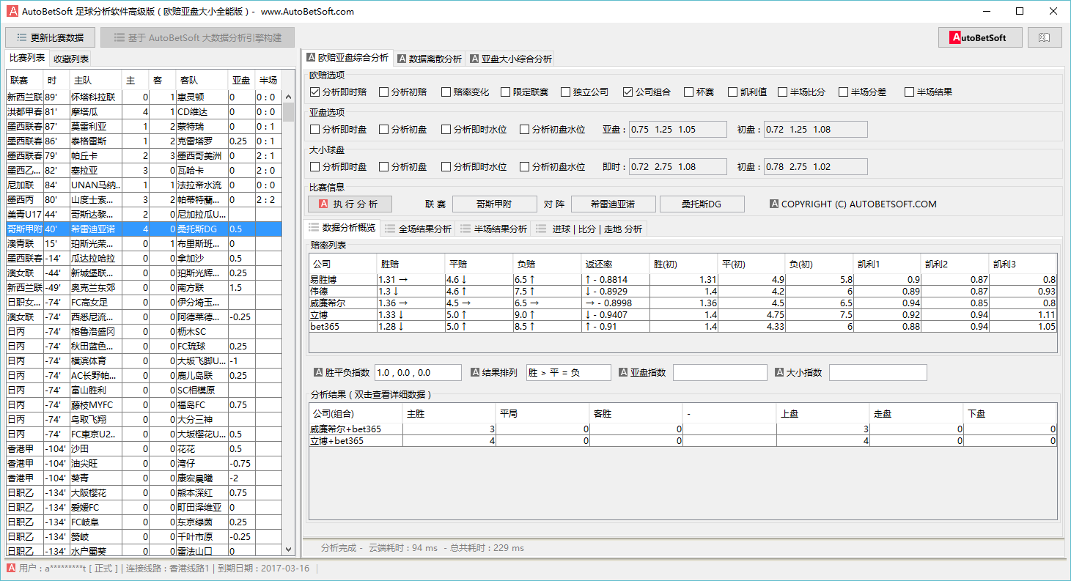Click the home team button 希雷迪亚诺

[613, 204]
